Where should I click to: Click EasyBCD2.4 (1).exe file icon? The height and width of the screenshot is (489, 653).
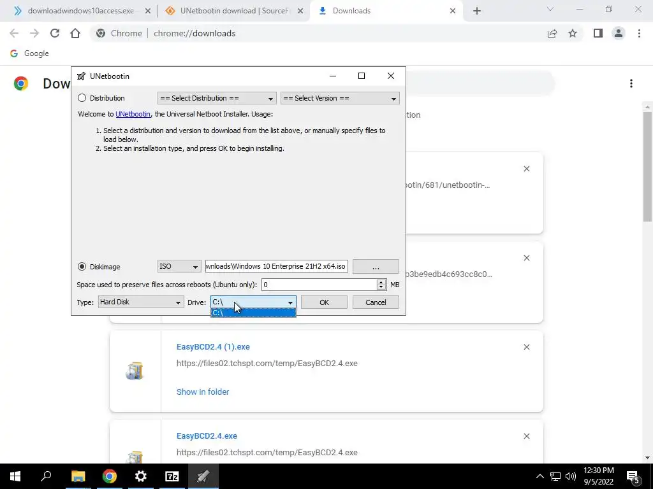click(x=135, y=371)
